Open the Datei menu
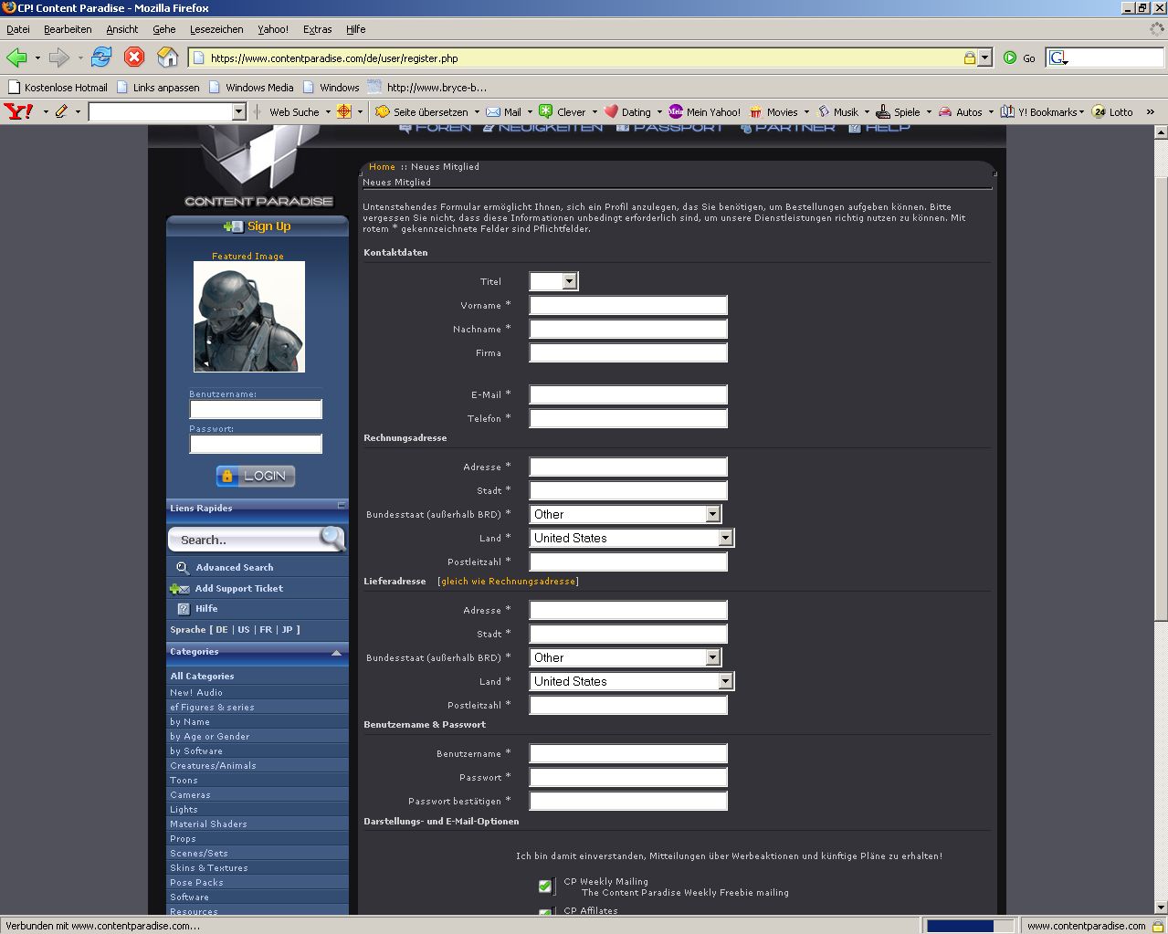Image resolution: width=1168 pixels, height=934 pixels. click(x=18, y=29)
